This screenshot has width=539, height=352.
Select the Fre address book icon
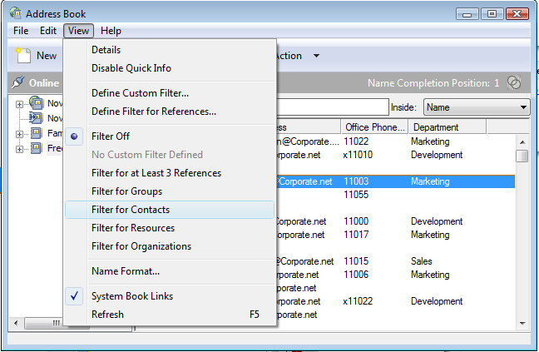[x=37, y=148]
